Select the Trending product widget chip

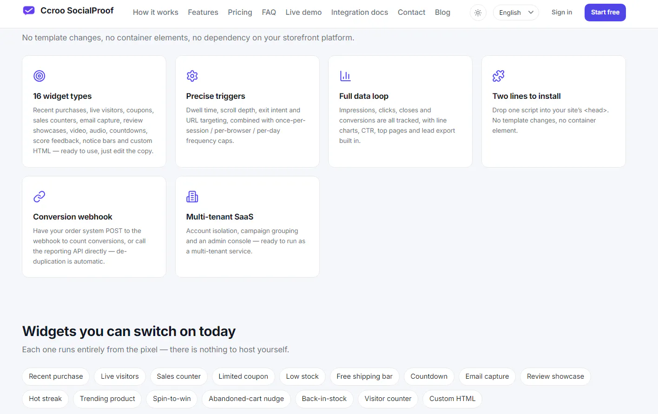click(x=107, y=399)
